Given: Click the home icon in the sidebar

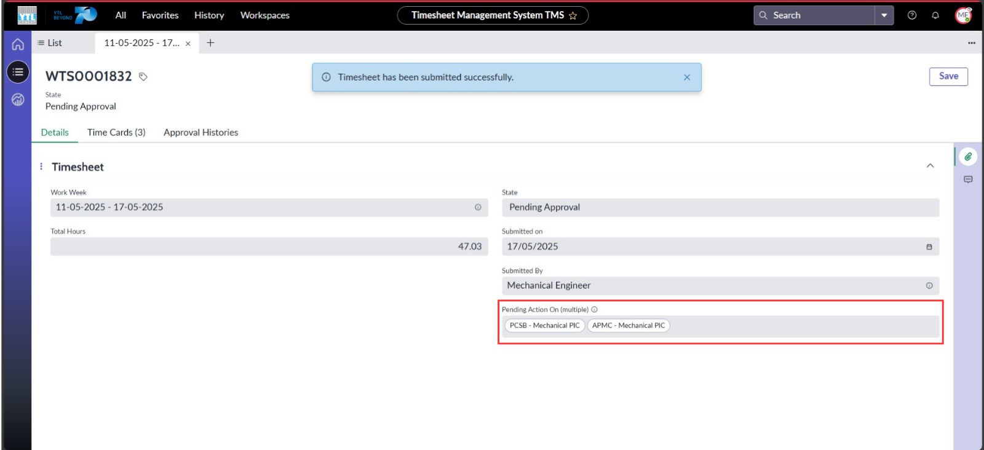Looking at the screenshot, I should tap(18, 44).
